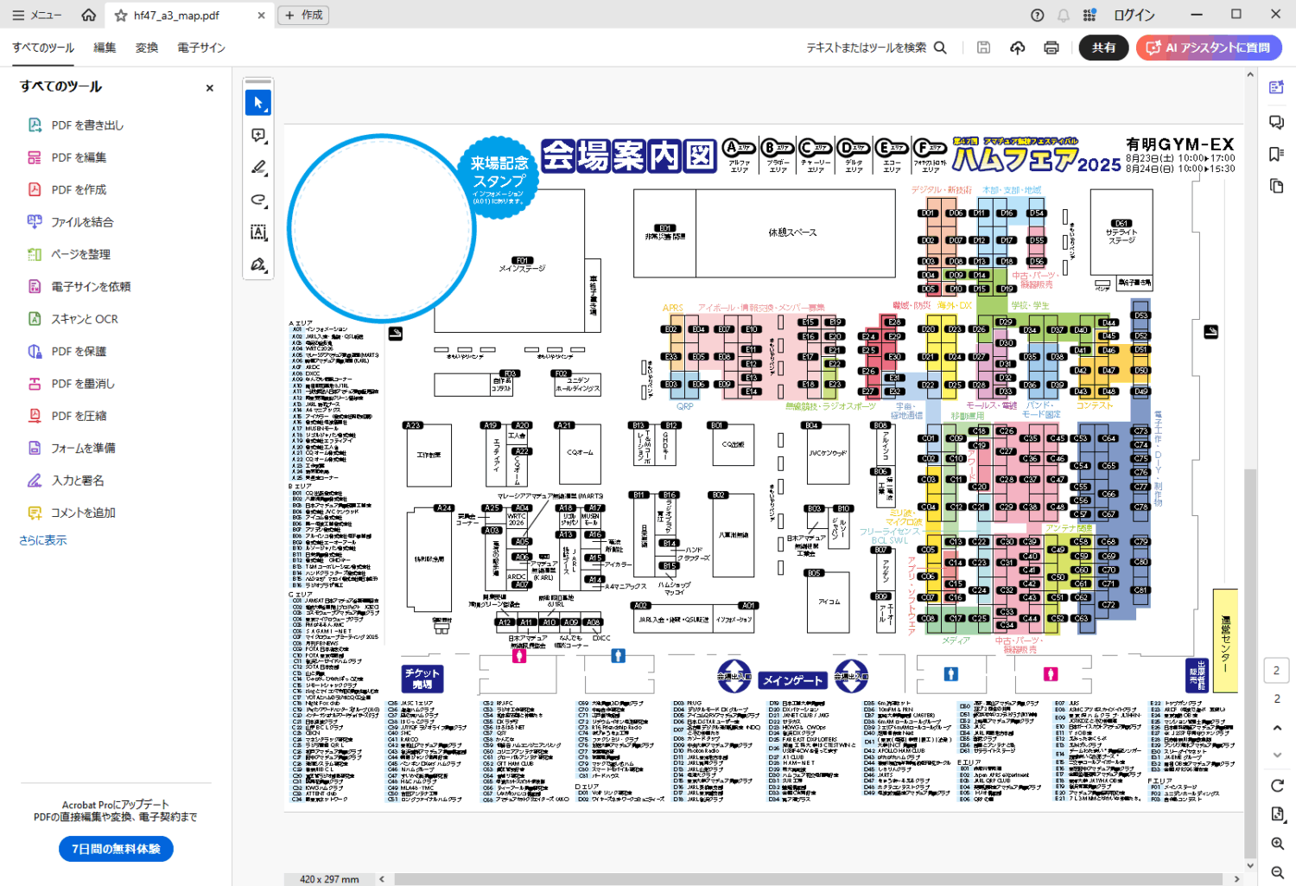Click the cloud upload icon
The width and height of the screenshot is (1296, 886).
[1018, 48]
